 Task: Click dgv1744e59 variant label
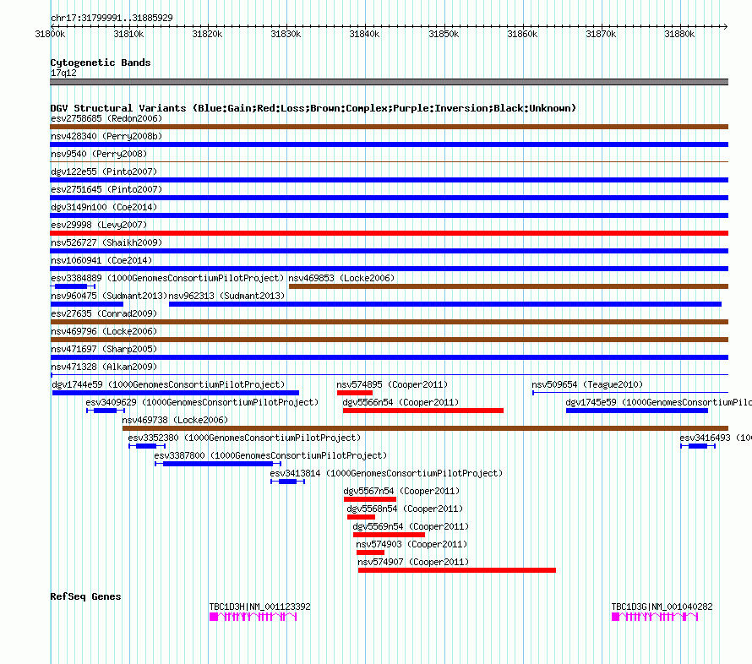click(168, 384)
